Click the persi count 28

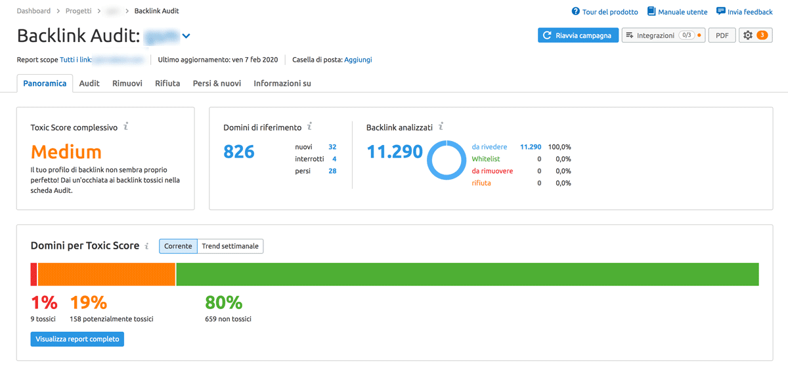(x=332, y=171)
